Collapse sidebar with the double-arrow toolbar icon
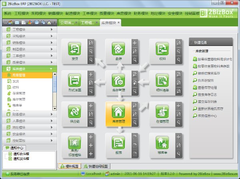This screenshot has width=240, height=179. (6, 23)
